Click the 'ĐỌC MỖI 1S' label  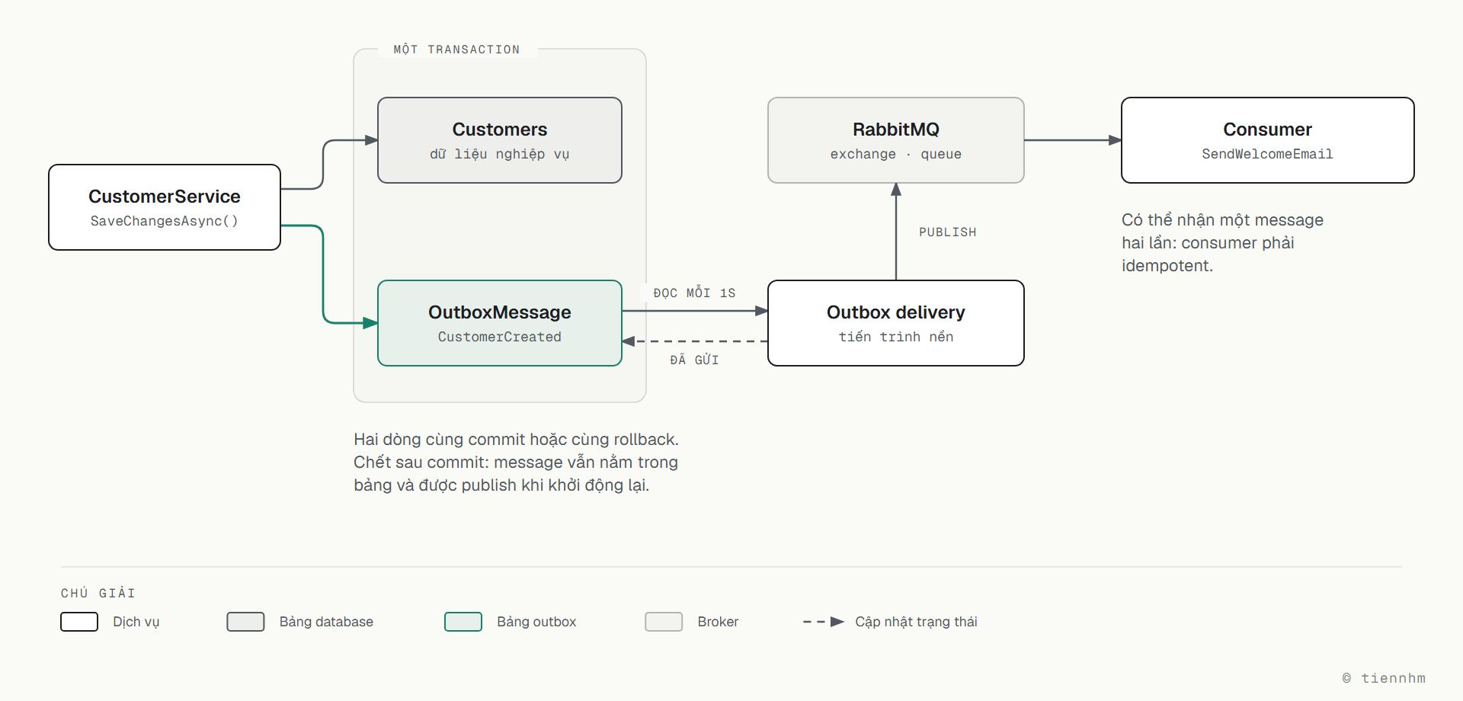[694, 293]
